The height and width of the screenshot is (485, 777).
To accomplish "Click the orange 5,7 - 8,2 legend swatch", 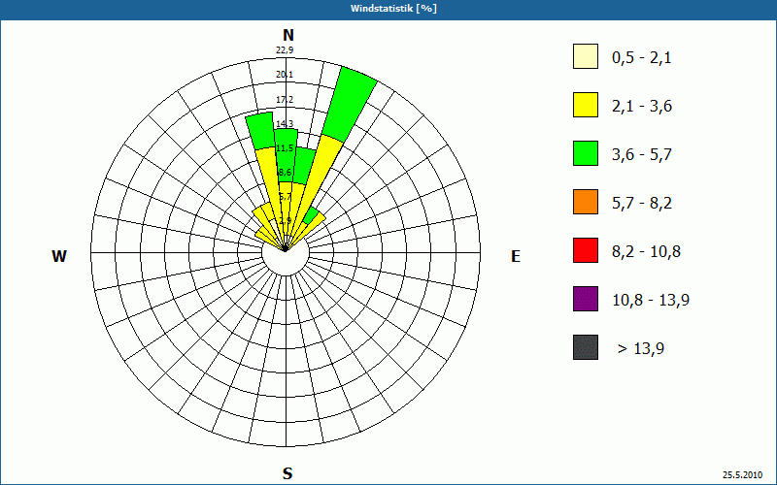I will coord(586,202).
